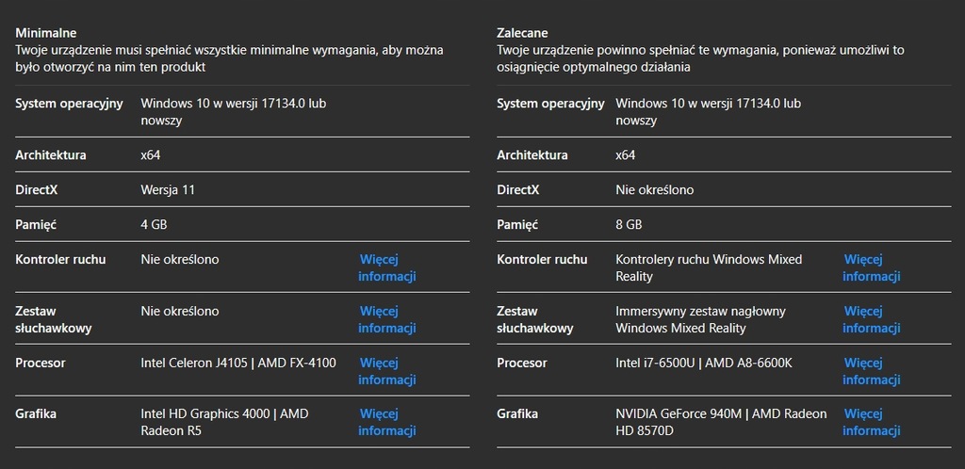Open Więcej informacji for Kontrolery ruchu Windows Mixed Reality

(x=871, y=267)
